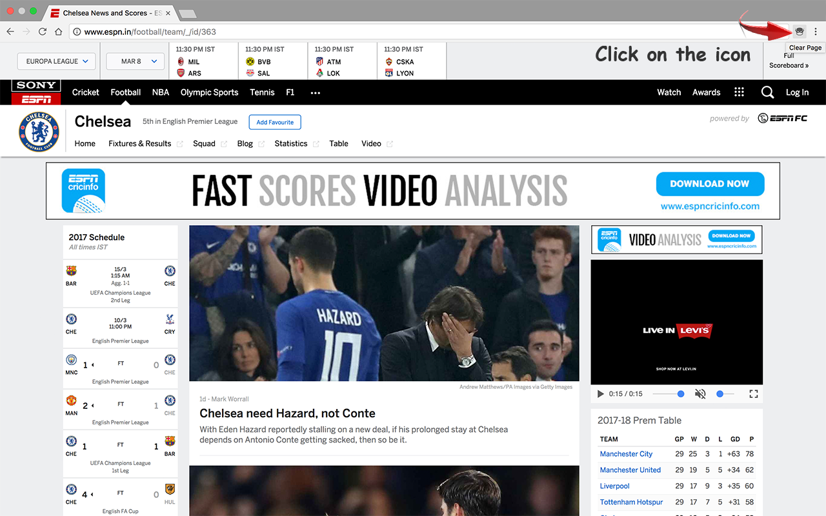Click the Sony ESPN logo
The image size is (826, 516).
[36, 92]
